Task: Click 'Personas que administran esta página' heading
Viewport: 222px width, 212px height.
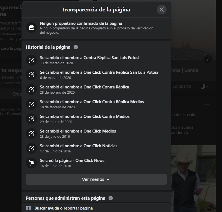Action: [65, 198]
